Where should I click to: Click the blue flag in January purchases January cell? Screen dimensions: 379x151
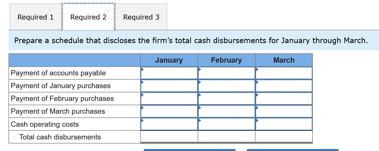[142, 82]
